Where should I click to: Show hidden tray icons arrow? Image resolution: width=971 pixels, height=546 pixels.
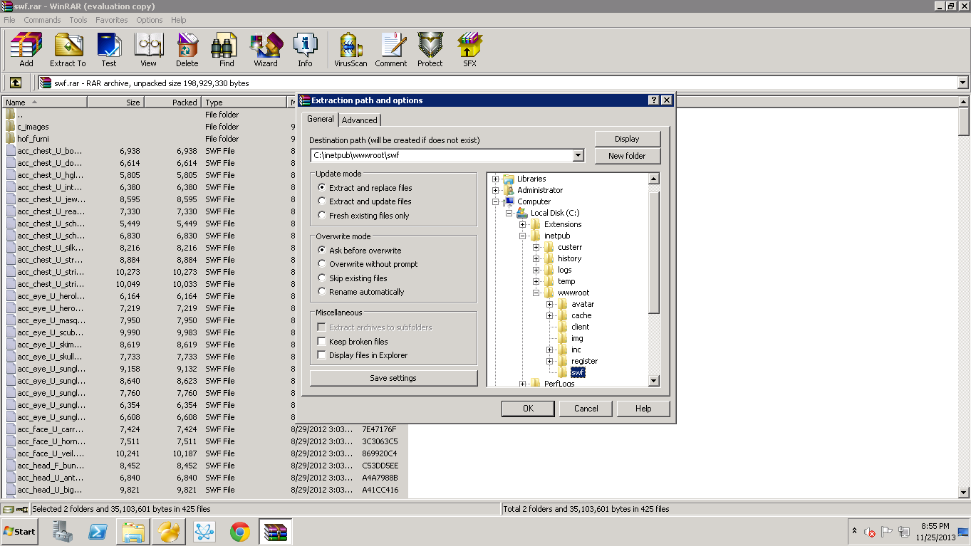pos(854,531)
